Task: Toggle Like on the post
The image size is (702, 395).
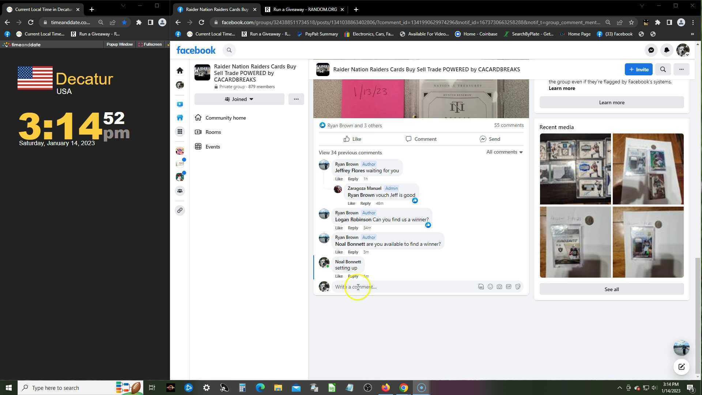Action: [x=352, y=139]
